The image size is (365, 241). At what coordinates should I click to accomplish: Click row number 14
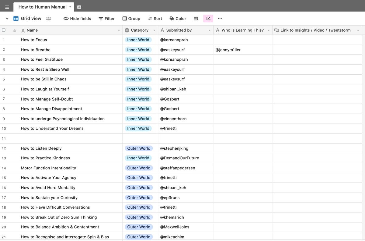[4, 168]
